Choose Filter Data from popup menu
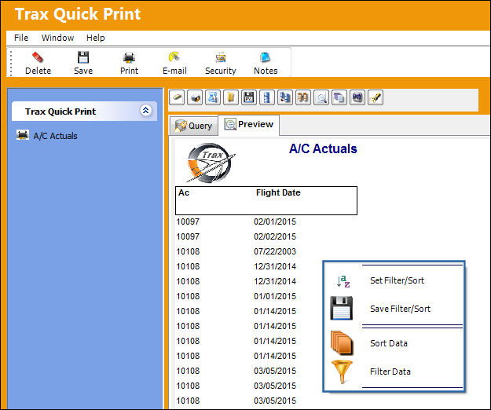This screenshot has height=410, width=491. pos(390,372)
